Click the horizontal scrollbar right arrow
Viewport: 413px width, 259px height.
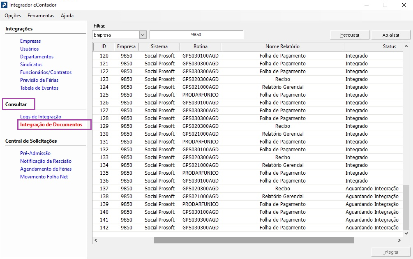coord(399,240)
